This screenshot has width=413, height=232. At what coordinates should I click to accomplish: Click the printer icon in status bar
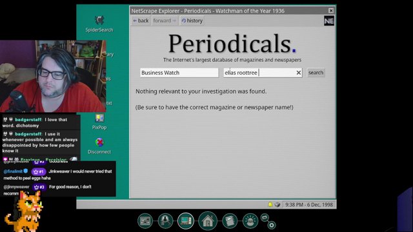[x=277, y=204]
